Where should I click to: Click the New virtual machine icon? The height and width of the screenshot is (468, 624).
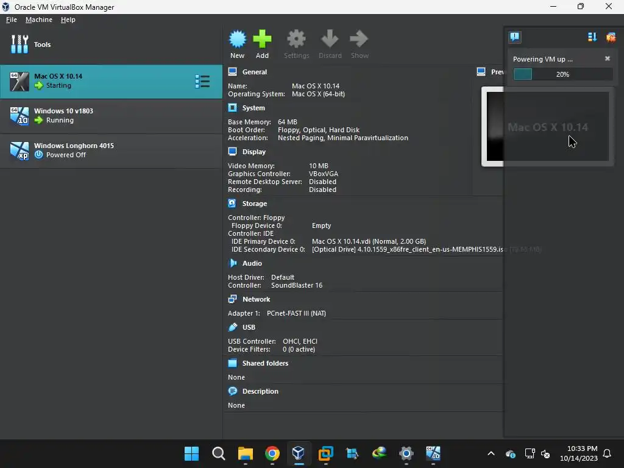point(238,39)
